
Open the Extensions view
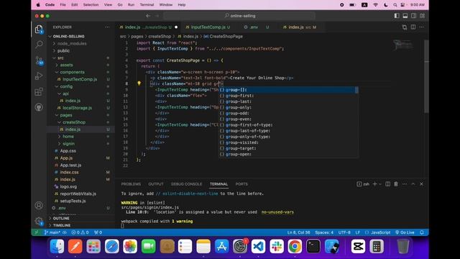tap(39, 91)
